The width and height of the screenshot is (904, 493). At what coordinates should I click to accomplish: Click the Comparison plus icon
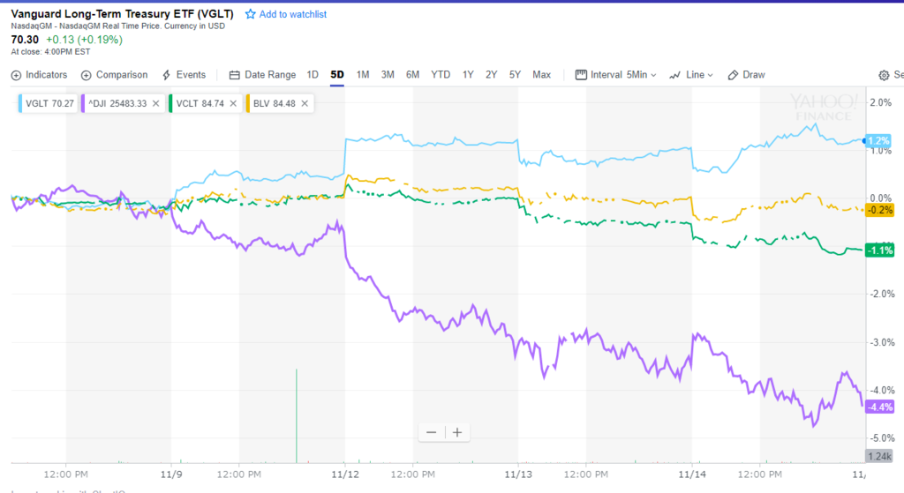[x=87, y=76]
